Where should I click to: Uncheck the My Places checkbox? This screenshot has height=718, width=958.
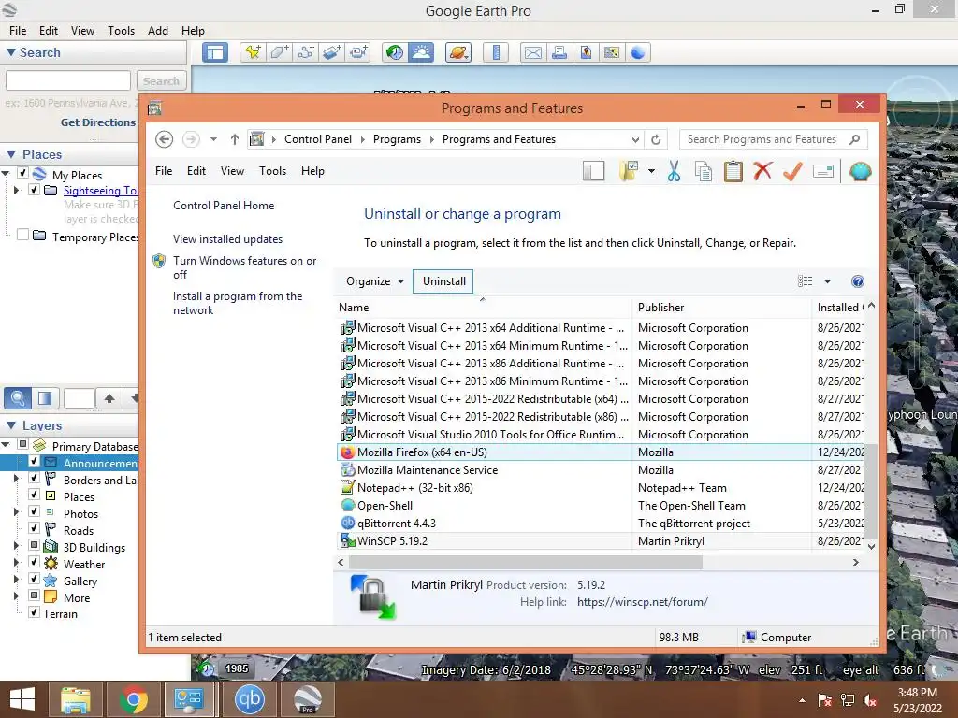(x=22, y=173)
